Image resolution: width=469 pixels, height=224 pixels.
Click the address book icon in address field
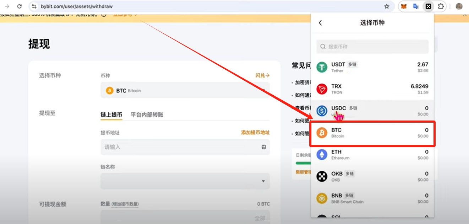[x=263, y=147]
